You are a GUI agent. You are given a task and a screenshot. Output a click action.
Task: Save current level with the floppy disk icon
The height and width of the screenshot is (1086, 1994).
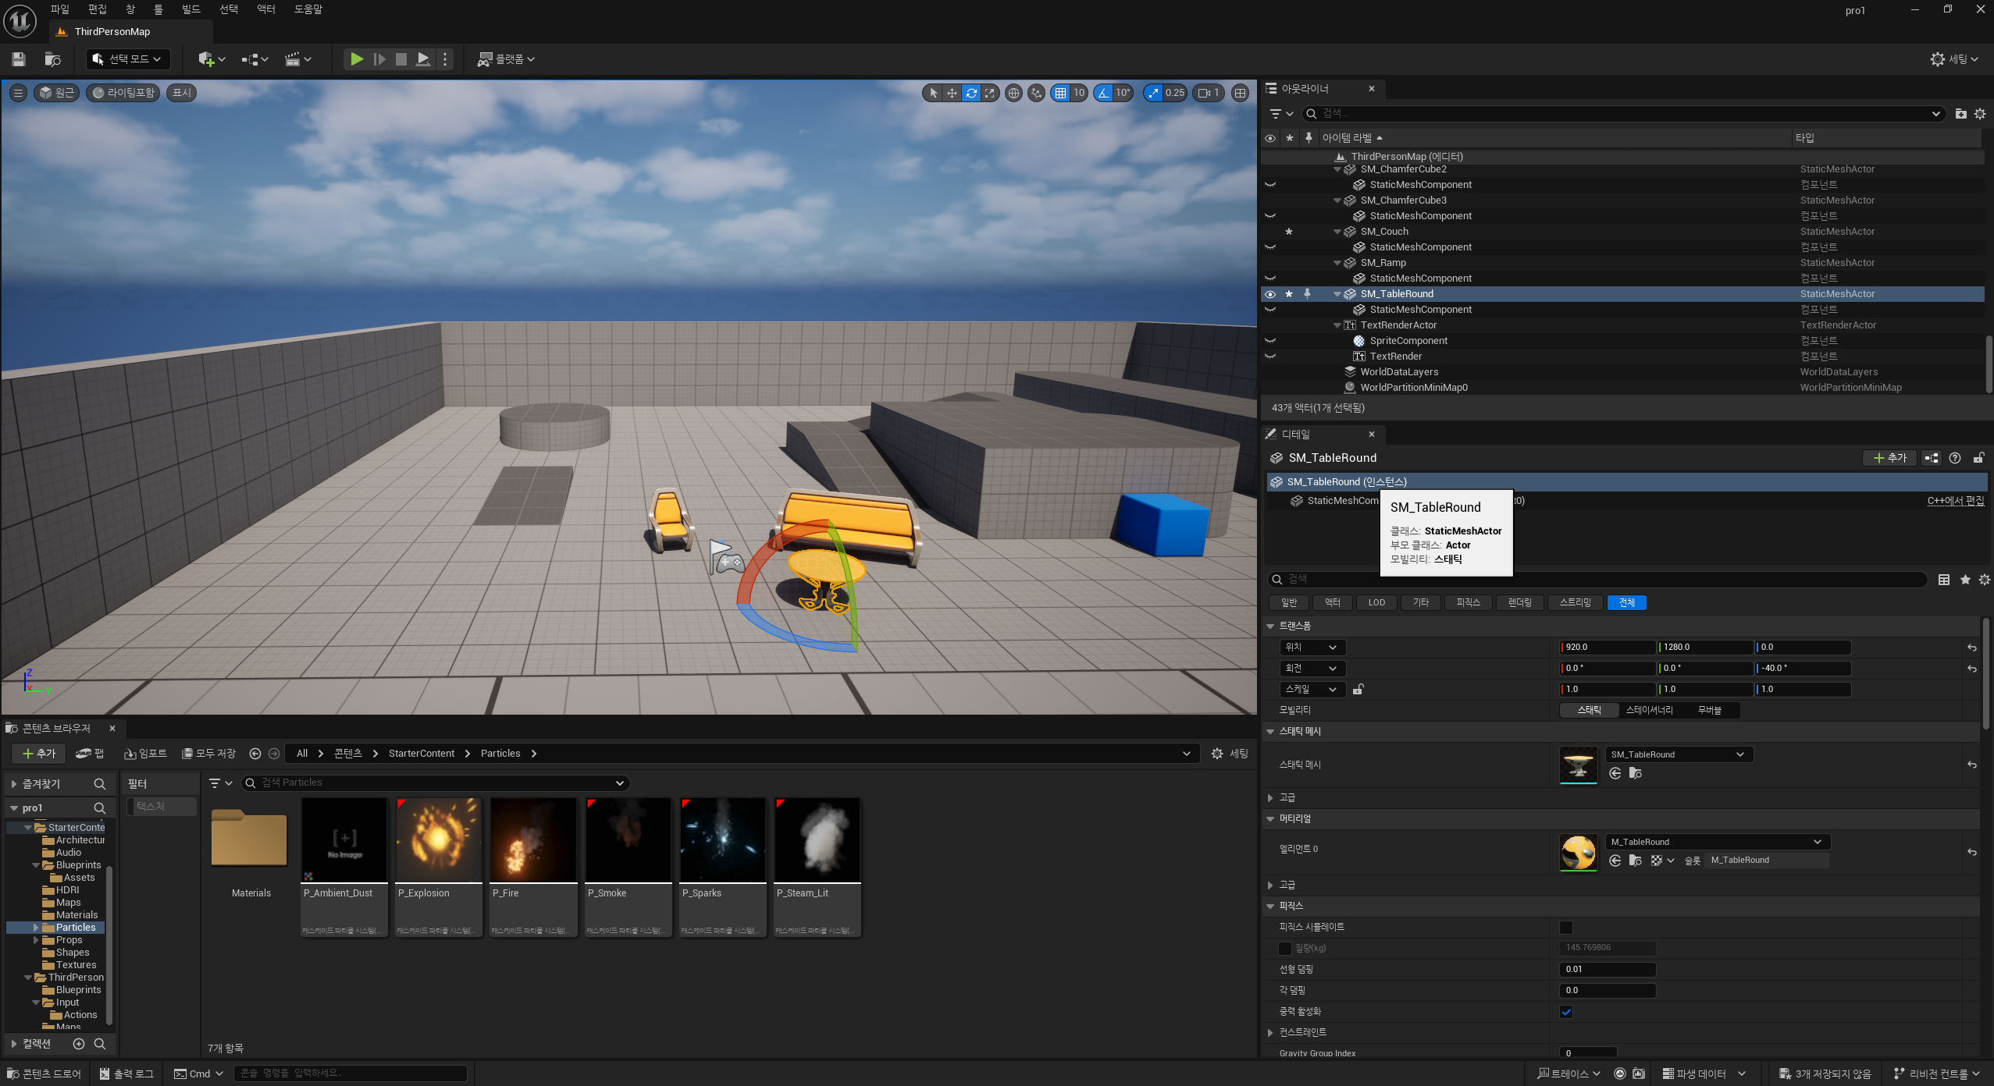tap(19, 59)
